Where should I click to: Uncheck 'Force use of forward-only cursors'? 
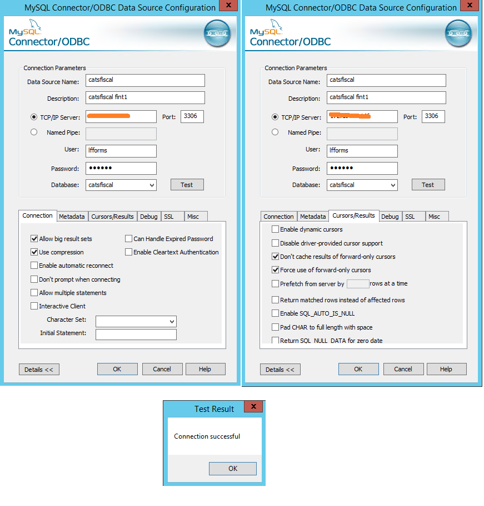[275, 270]
